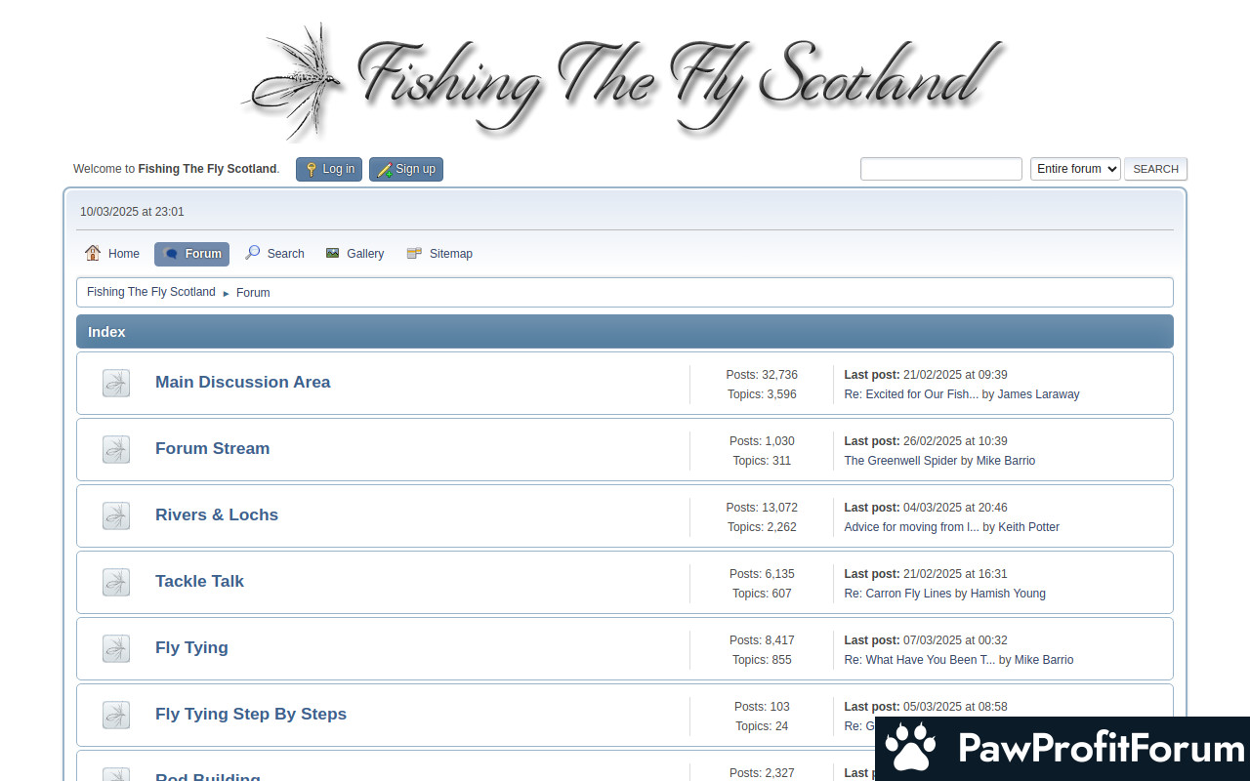Open the Rivers & Lochs board
Screen dimensions: 1250x781
pyautogui.click(x=217, y=514)
